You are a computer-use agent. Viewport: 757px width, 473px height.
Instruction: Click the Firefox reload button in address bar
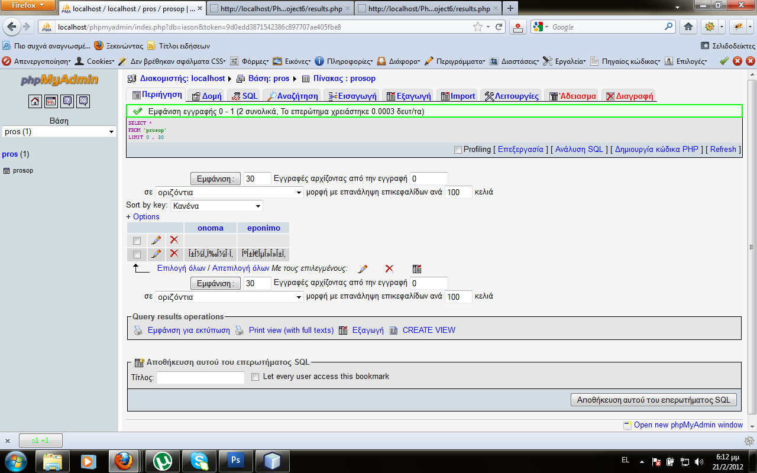(499, 27)
